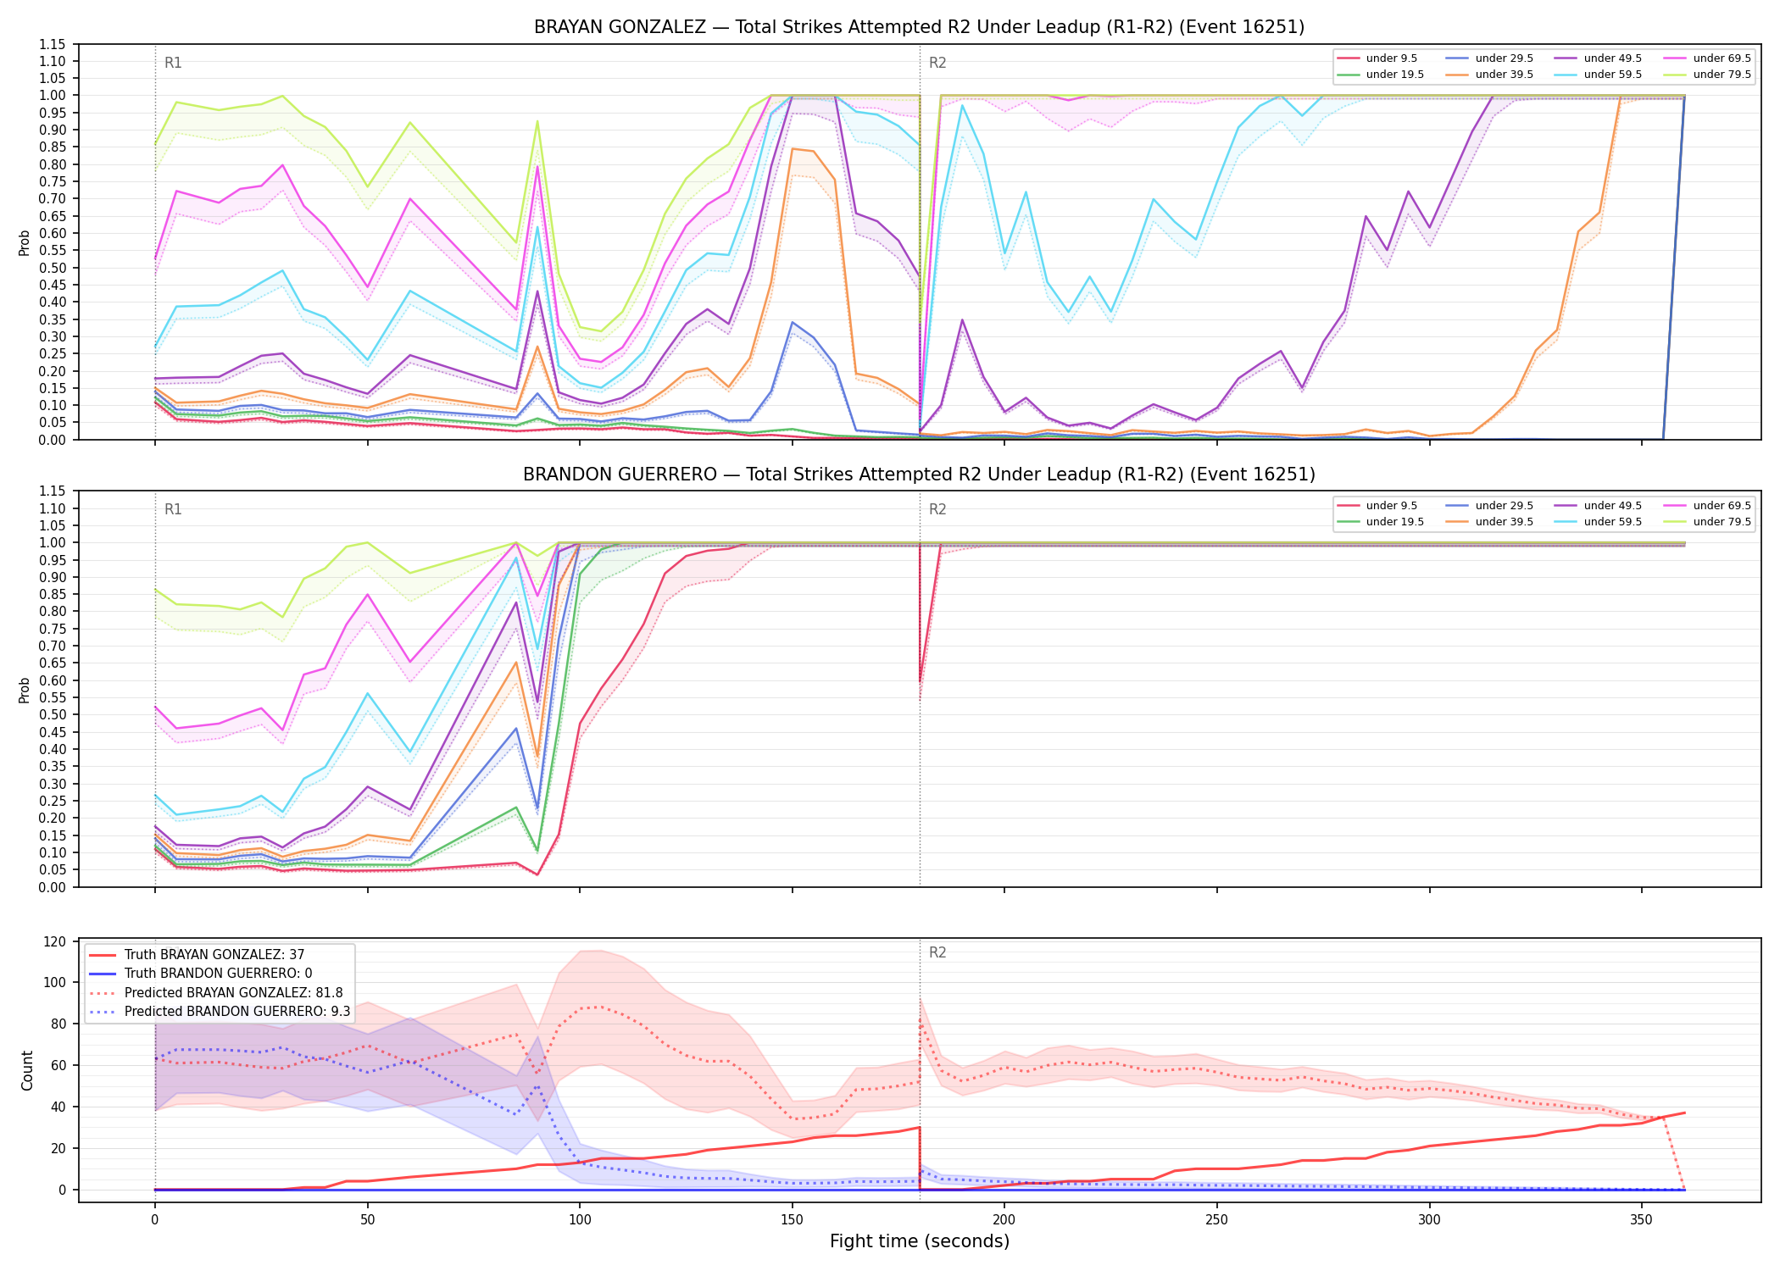Click the 0.00 tick on Gonzalez chart
The image size is (1780, 1271).
coord(53,440)
